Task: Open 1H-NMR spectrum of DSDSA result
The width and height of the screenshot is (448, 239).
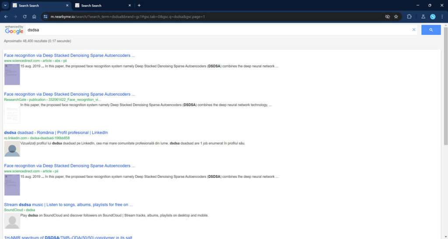Action: tap(68, 237)
